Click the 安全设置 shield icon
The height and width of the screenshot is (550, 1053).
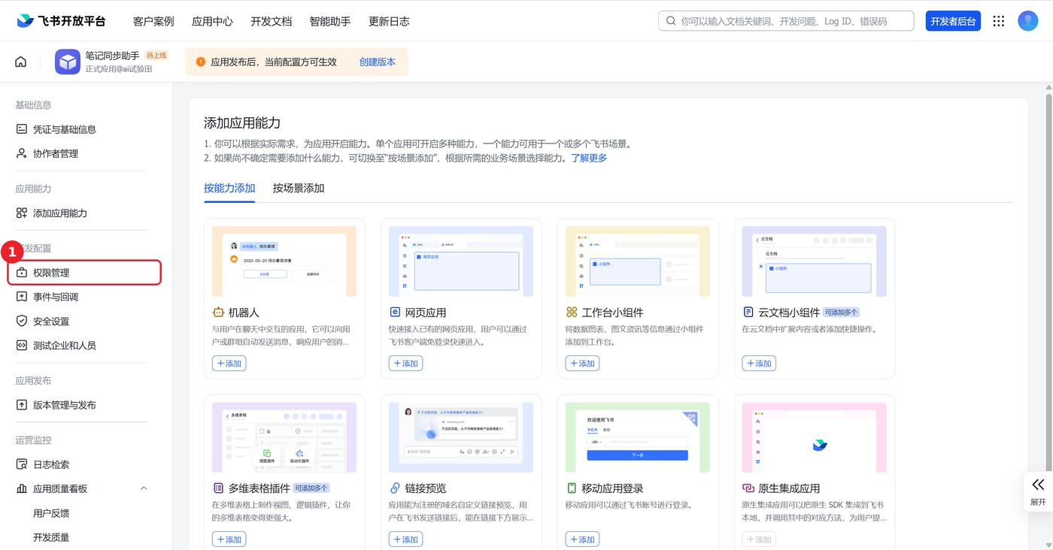22,321
